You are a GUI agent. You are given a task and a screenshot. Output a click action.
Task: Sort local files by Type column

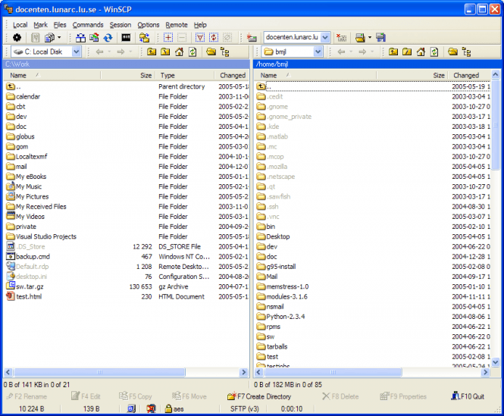click(x=185, y=75)
